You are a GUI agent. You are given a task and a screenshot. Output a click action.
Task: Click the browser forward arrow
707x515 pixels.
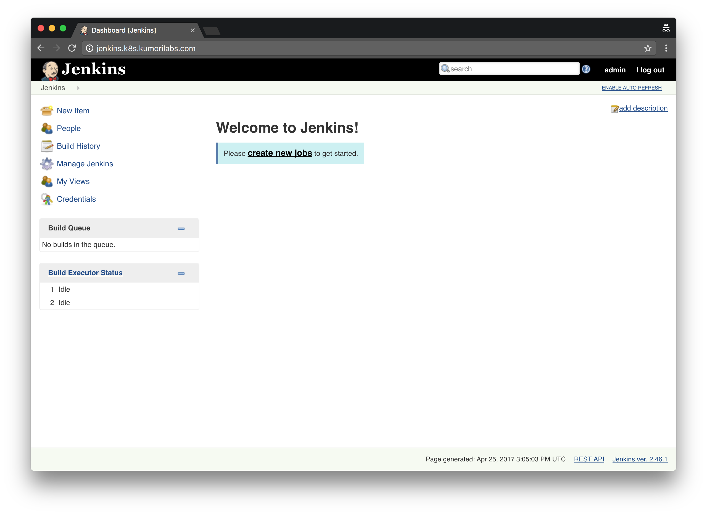pyautogui.click(x=56, y=48)
